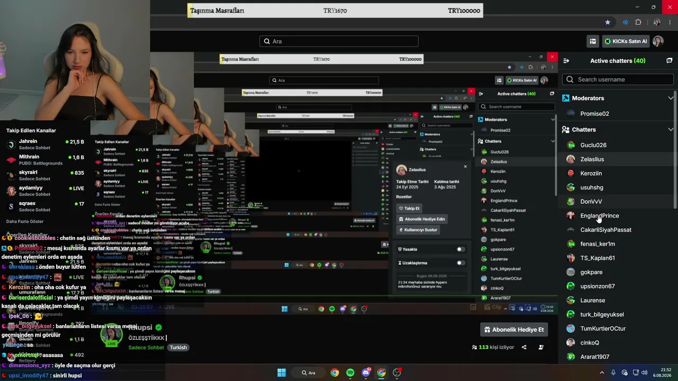Show hidden tray icons on the outer taskbar
The width and height of the screenshot is (678, 381).
click(x=602, y=373)
